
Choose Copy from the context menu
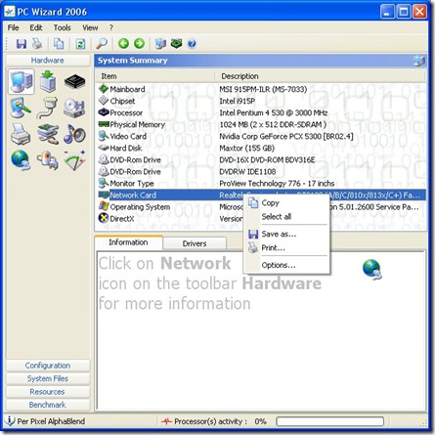(286, 203)
